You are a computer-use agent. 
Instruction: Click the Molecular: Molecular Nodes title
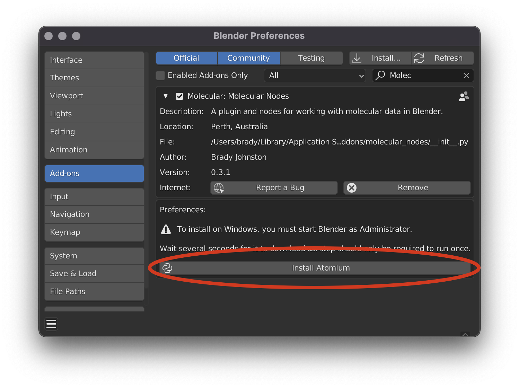(238, 96)
